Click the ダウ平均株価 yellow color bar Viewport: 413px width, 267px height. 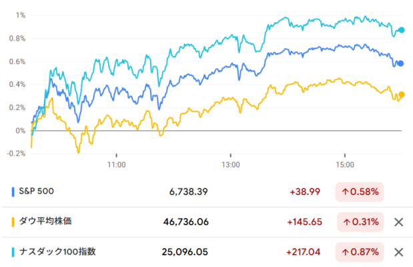(14, 222)
